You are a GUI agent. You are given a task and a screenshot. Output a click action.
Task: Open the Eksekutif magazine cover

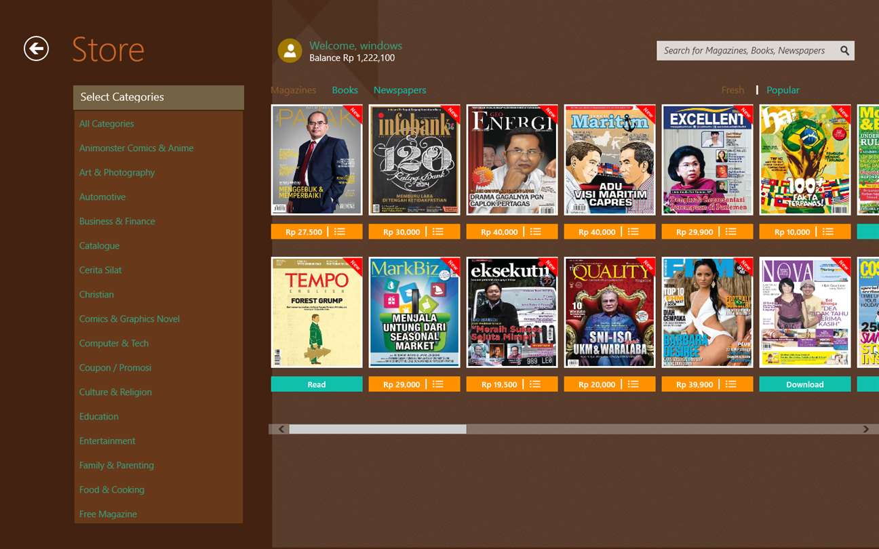coord(512,312)
